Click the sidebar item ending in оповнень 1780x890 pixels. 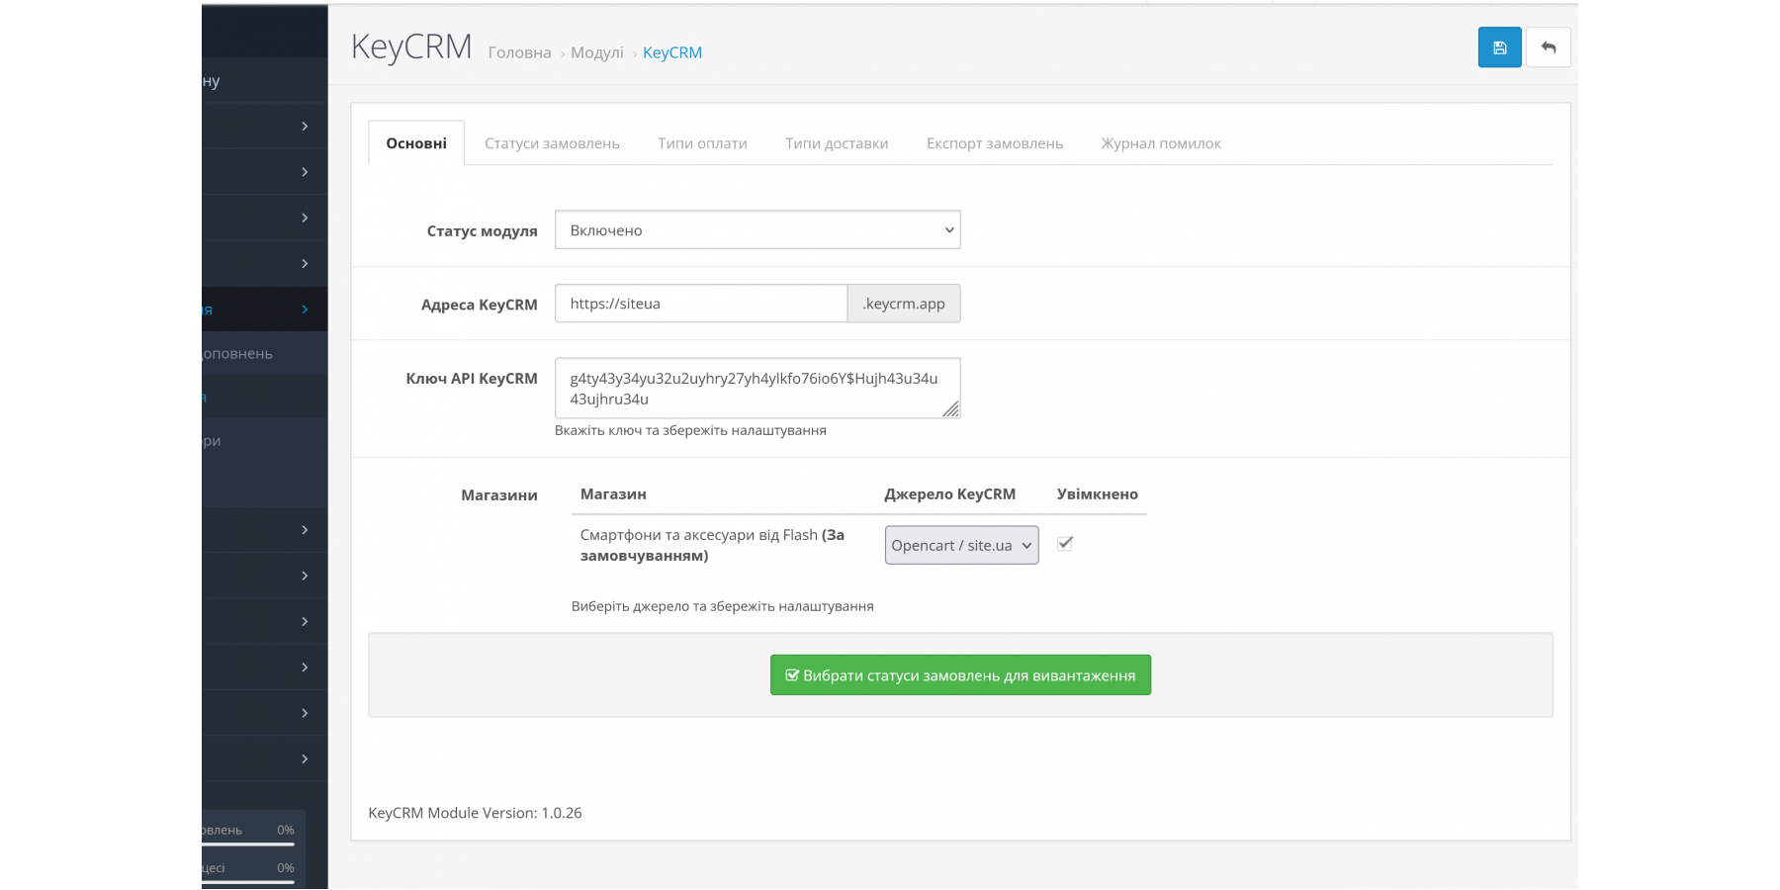click(264, 353)
